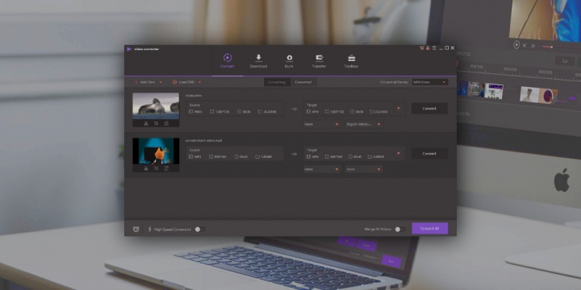Image resolution: width=581 pixels, height=290 pixels.
Task: Click play button in background iMac editor
Action: 516,45
